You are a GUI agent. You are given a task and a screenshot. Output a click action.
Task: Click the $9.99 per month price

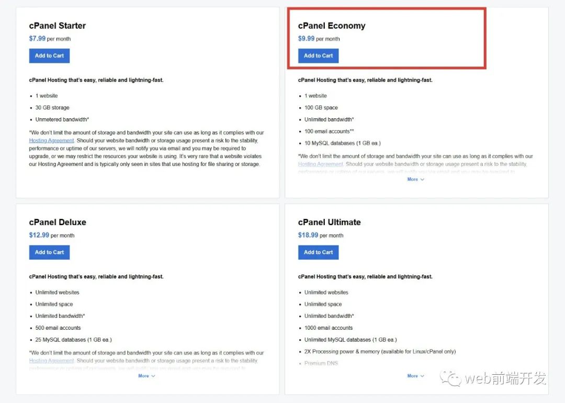[x=319, y=39]
